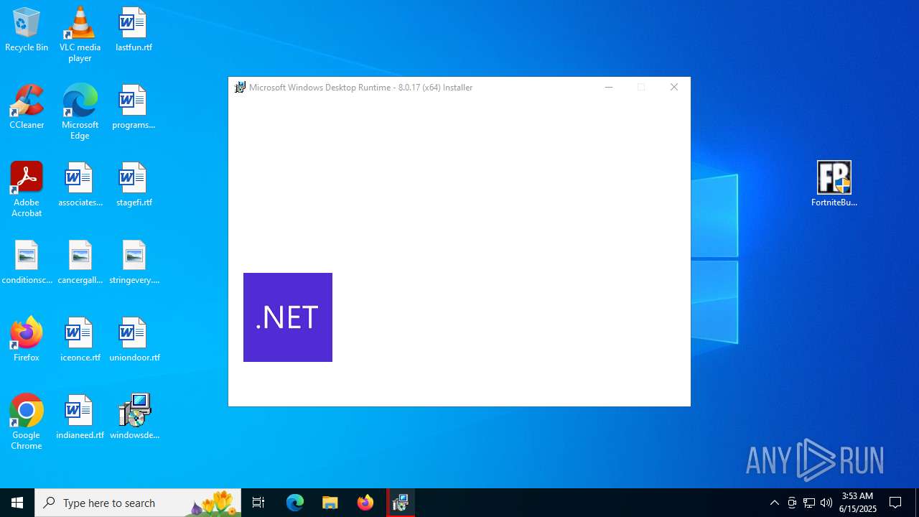Screen dimensions: 919x517
Task: Select the associates... document icon
Action: 80,185
